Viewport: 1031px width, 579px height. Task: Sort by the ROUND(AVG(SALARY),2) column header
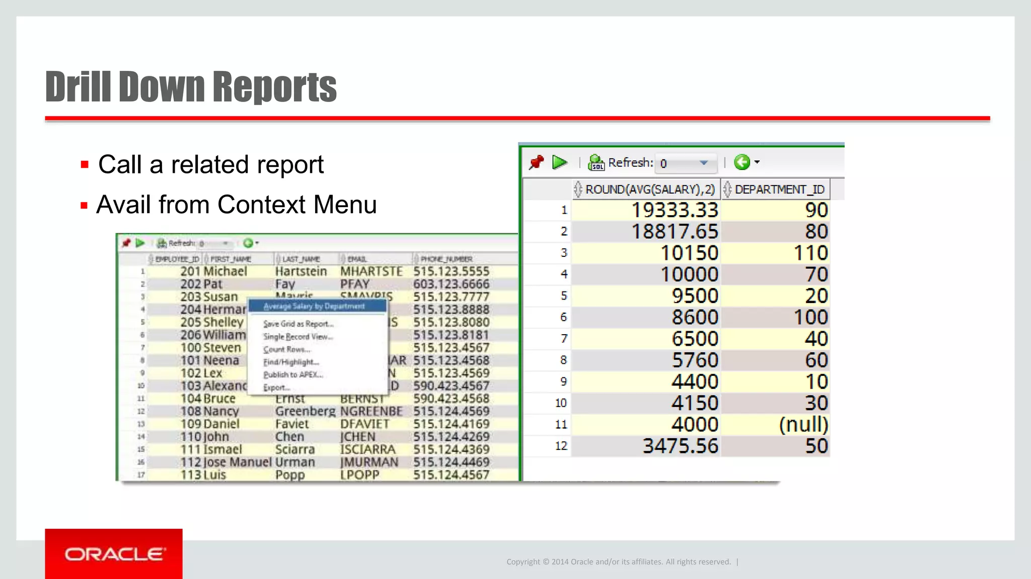pyautogui.click(x=646, y=189)
